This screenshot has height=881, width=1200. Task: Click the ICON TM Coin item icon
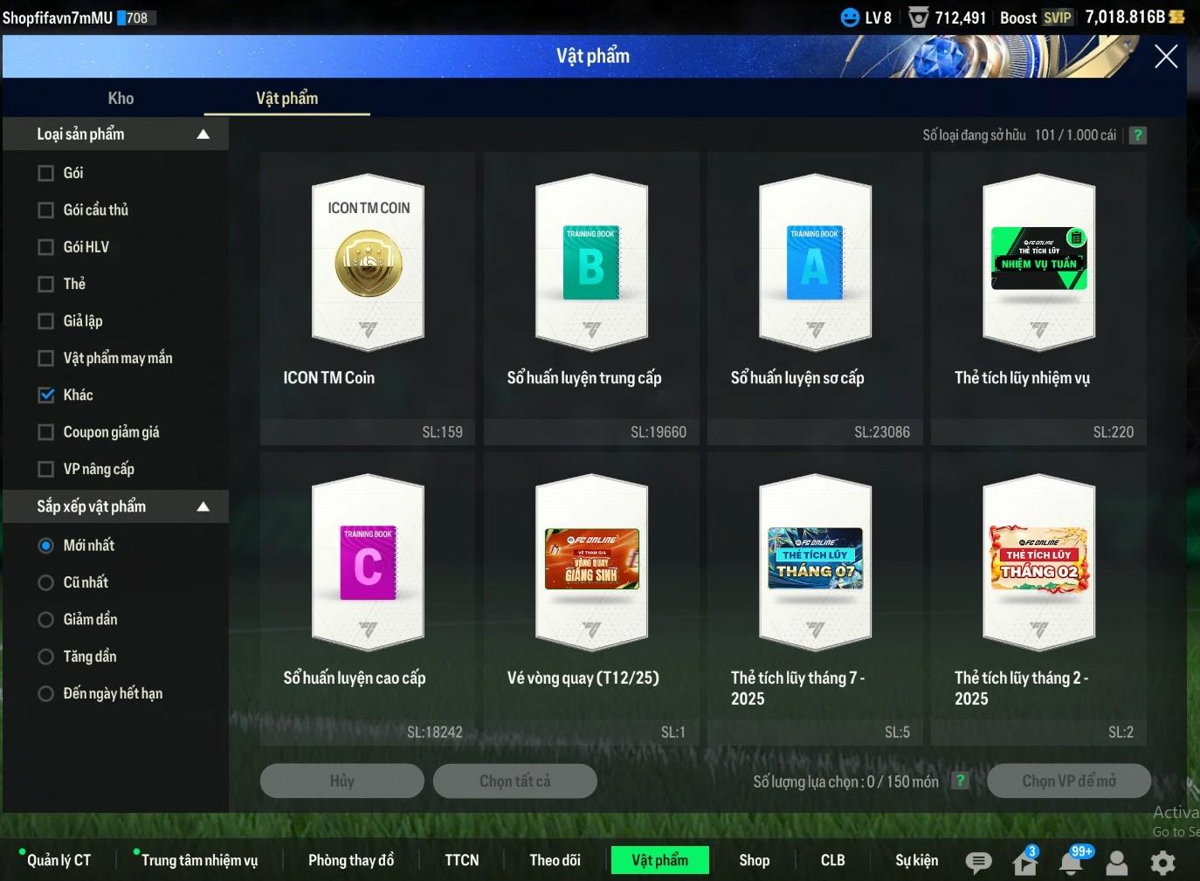pyautogui.click(x=368, y=263)
